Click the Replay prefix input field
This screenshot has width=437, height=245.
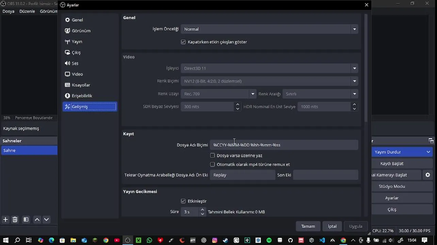coord(242,175)
